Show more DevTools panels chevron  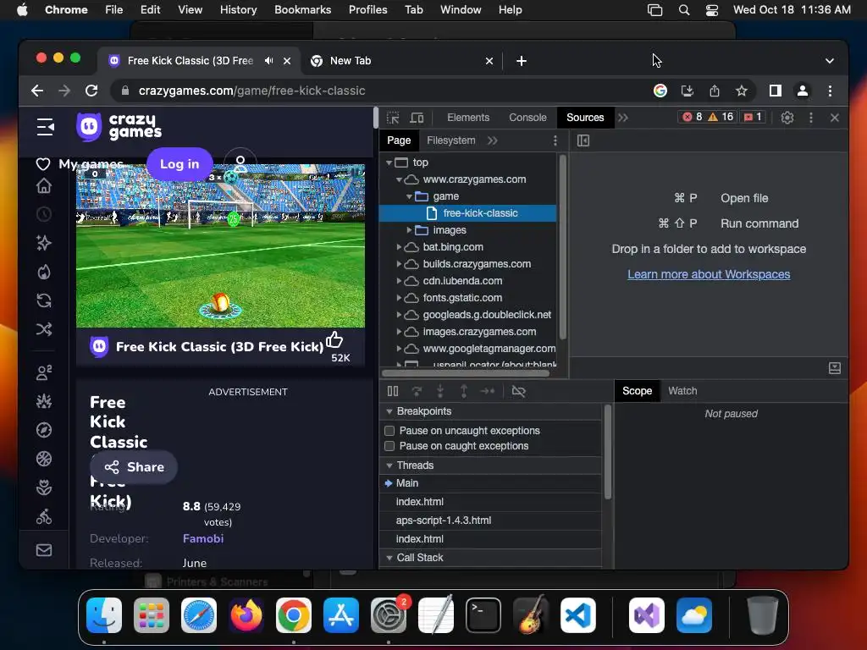coord(623,118)
